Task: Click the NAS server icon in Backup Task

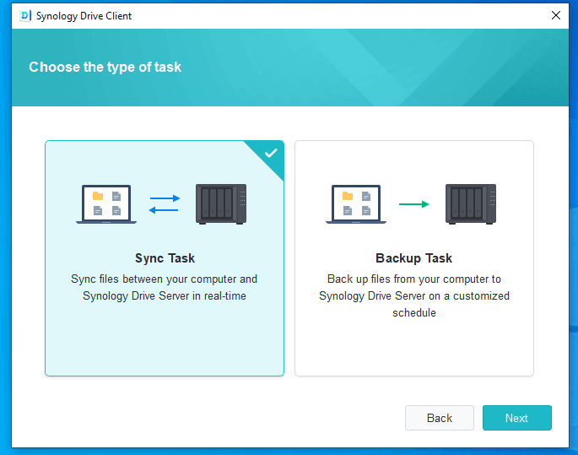Action: (471, 204)
